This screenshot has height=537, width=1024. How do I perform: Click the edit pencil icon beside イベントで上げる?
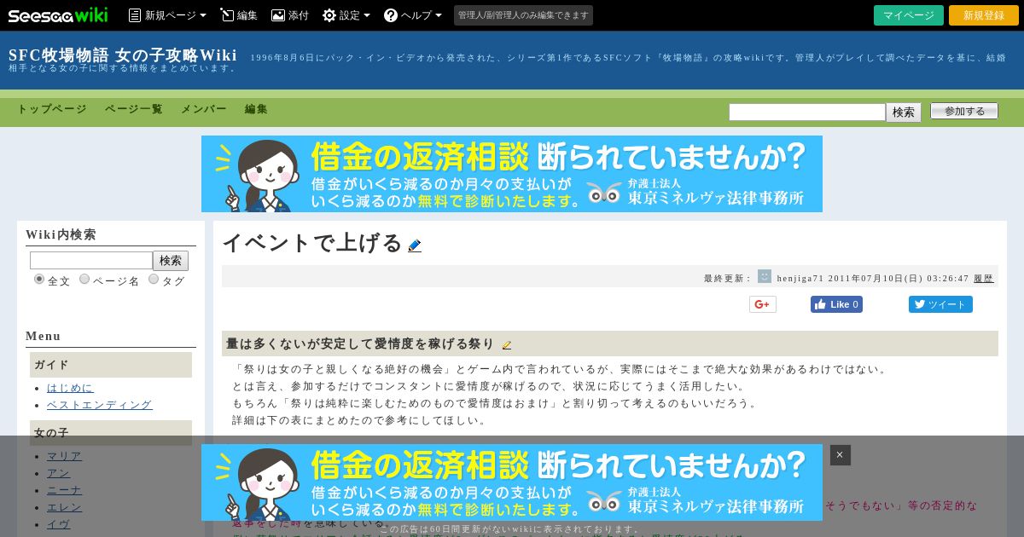pos(415,245)
